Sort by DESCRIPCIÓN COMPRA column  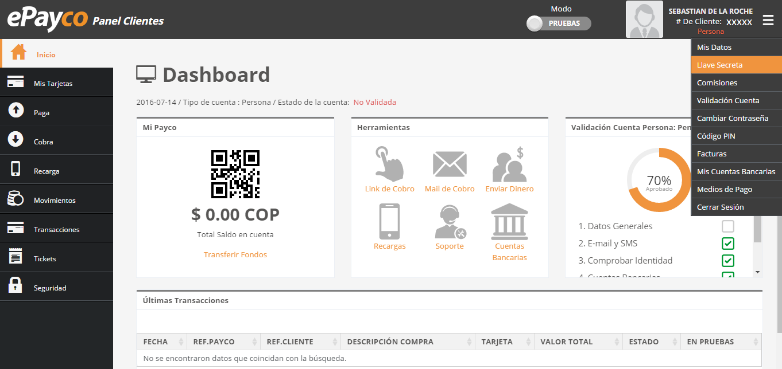[408, 341]
